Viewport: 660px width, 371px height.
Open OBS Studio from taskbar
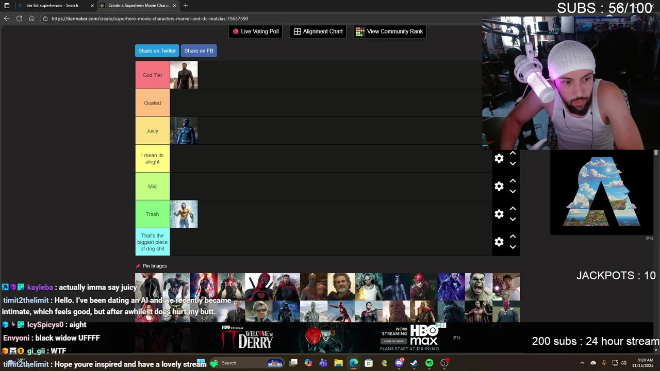pyautogui.click(x=444, y=363)
